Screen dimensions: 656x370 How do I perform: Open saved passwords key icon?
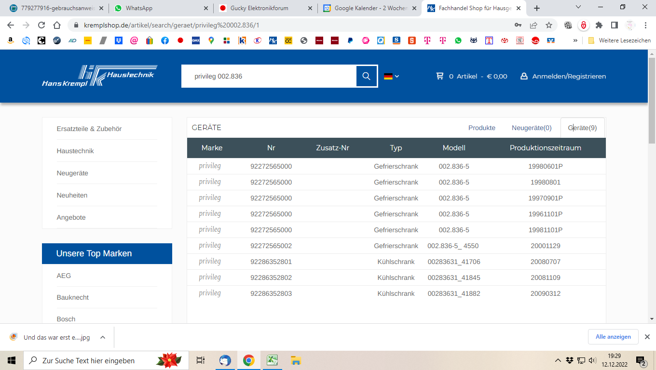pyautogui.click(x=518, y=25)
